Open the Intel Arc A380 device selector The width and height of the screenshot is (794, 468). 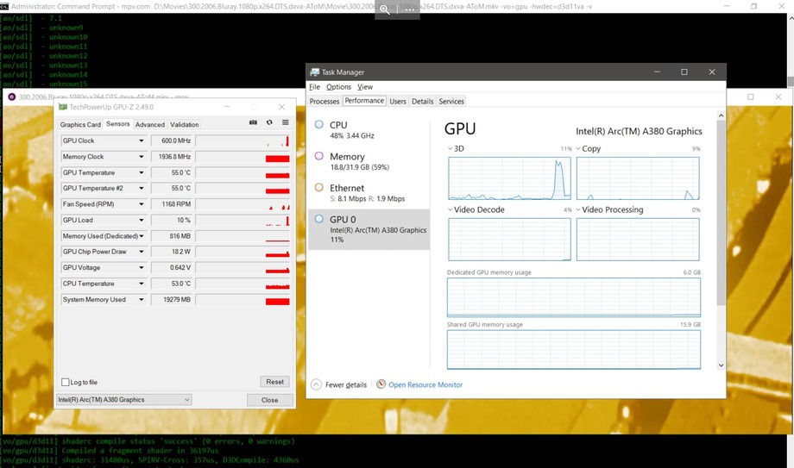pos(124,400)
